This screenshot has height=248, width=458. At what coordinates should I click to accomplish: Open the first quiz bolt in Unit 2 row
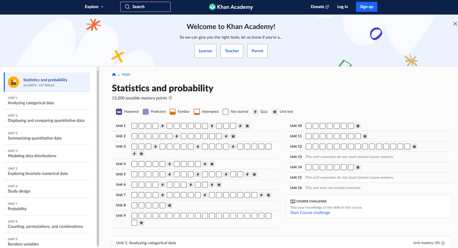[x=177, y=136]
